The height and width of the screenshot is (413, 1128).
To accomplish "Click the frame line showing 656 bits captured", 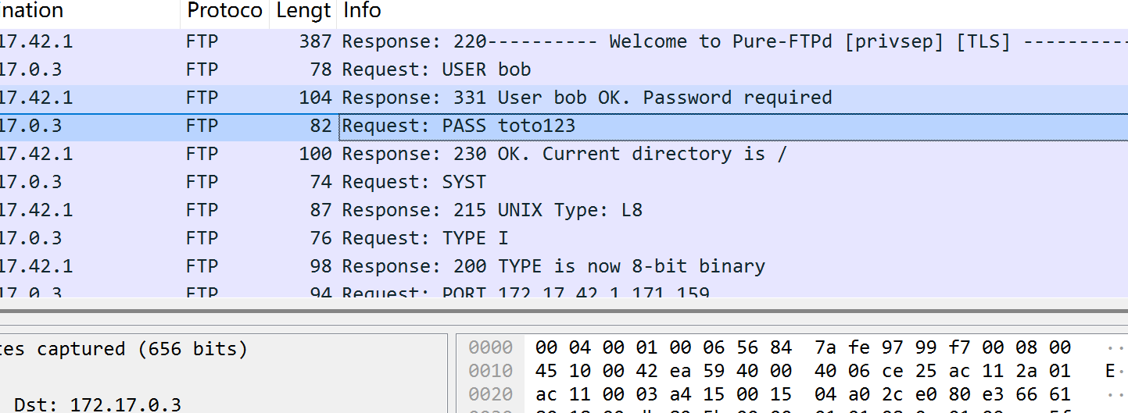I will coord(124,349).
